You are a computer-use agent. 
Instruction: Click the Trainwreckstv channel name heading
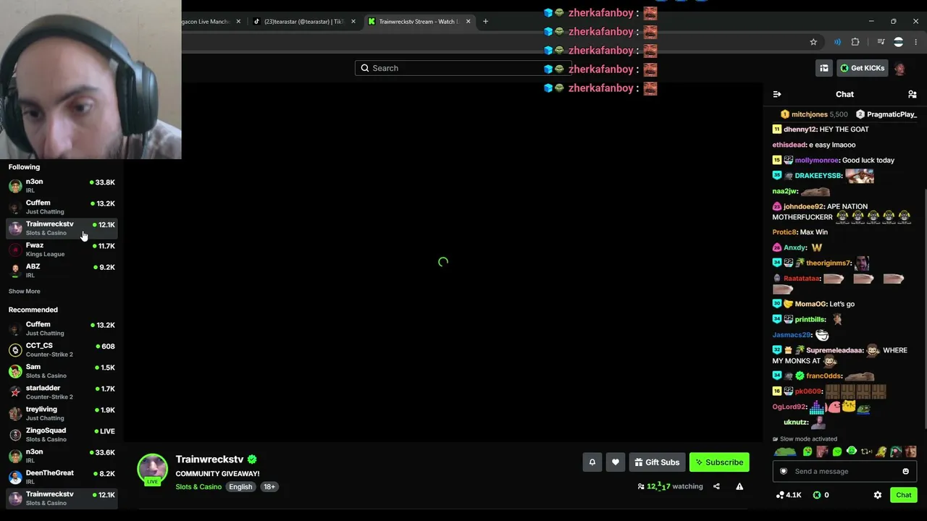click(x=209, y=459)
